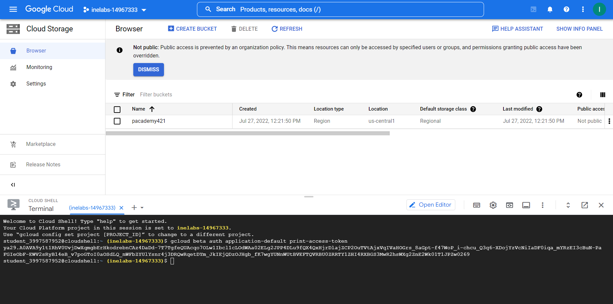Expand the new-tab project dropdown arrow
This screenshot has height=304, width=613.
(142, 208)
